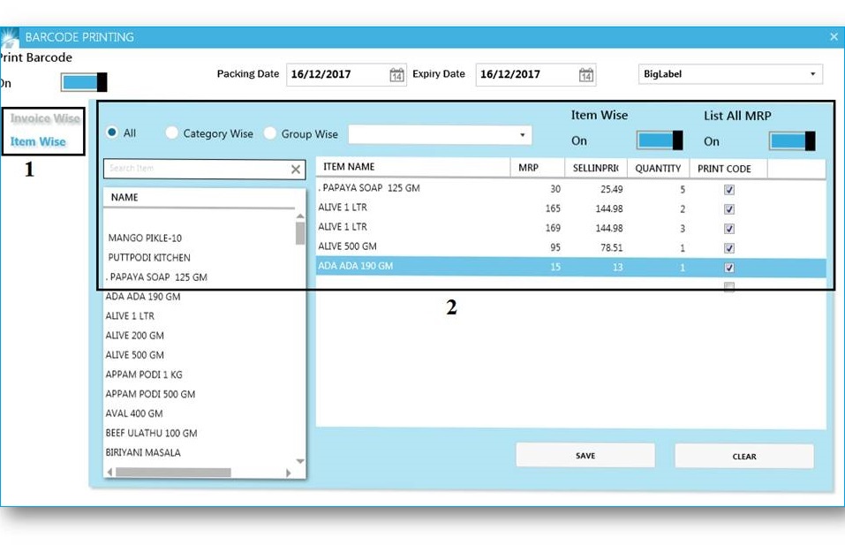This screenshot has width=845, height=545.
Task: Open the Packing Date calendar picker
Action: coord(398,74)
